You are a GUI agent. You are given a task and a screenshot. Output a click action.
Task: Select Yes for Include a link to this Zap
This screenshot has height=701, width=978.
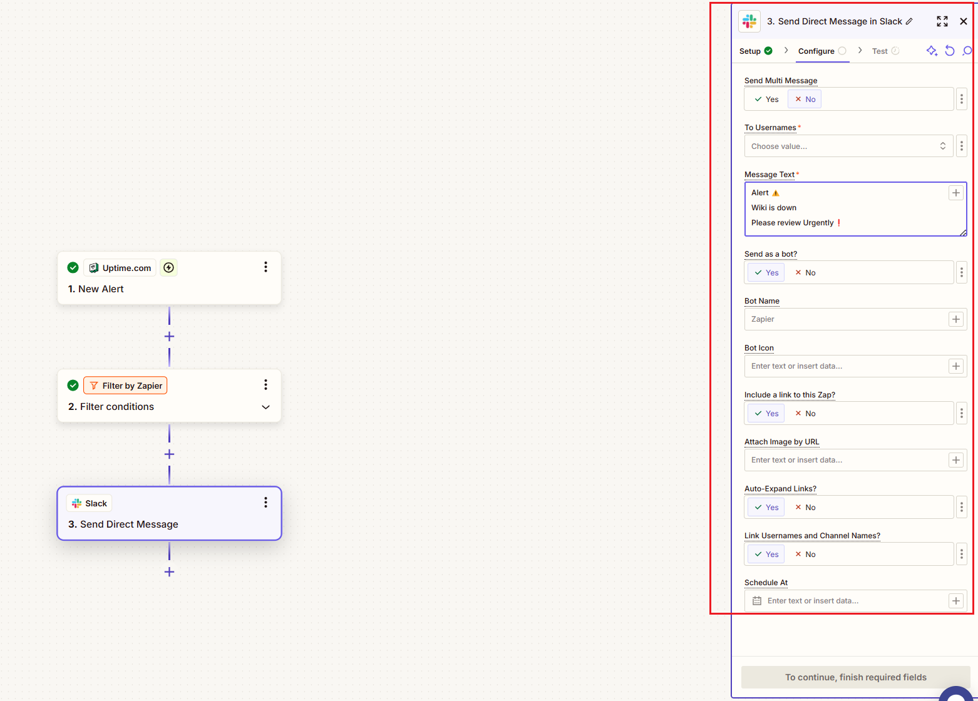[766, 414]
